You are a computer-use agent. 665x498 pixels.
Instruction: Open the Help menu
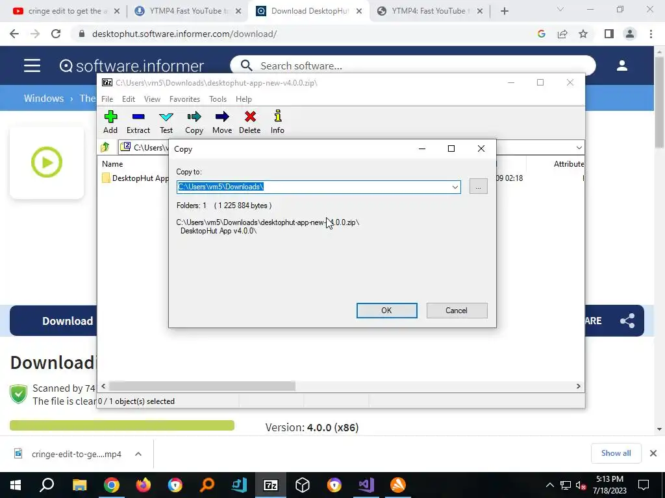coord(244,99)
